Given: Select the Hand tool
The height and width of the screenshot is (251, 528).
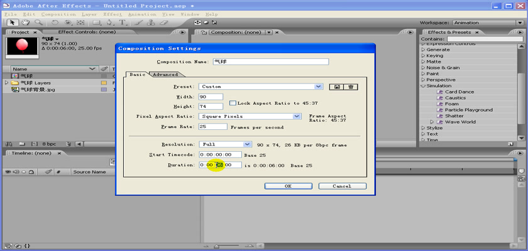Looking at the screenshot, I should (25, 23).
